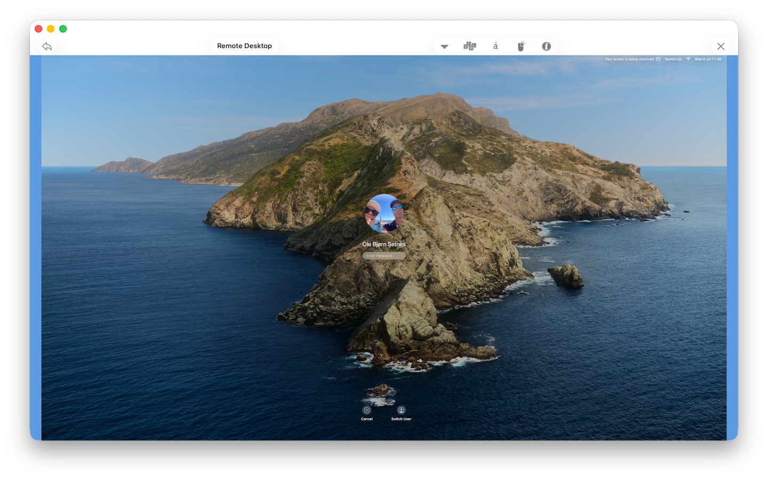Click the Cancel button on the login screen
Image resolution: width=768 pixels, height=480 pixels.
[367, 413]
